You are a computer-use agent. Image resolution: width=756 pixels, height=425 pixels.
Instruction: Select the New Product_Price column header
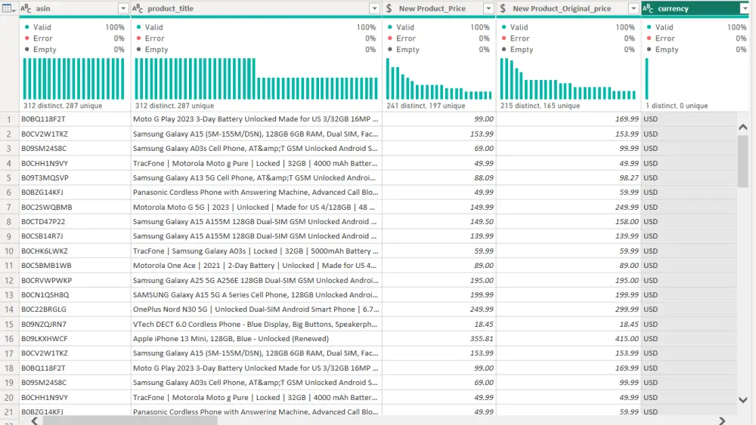(x=438, y=8)
